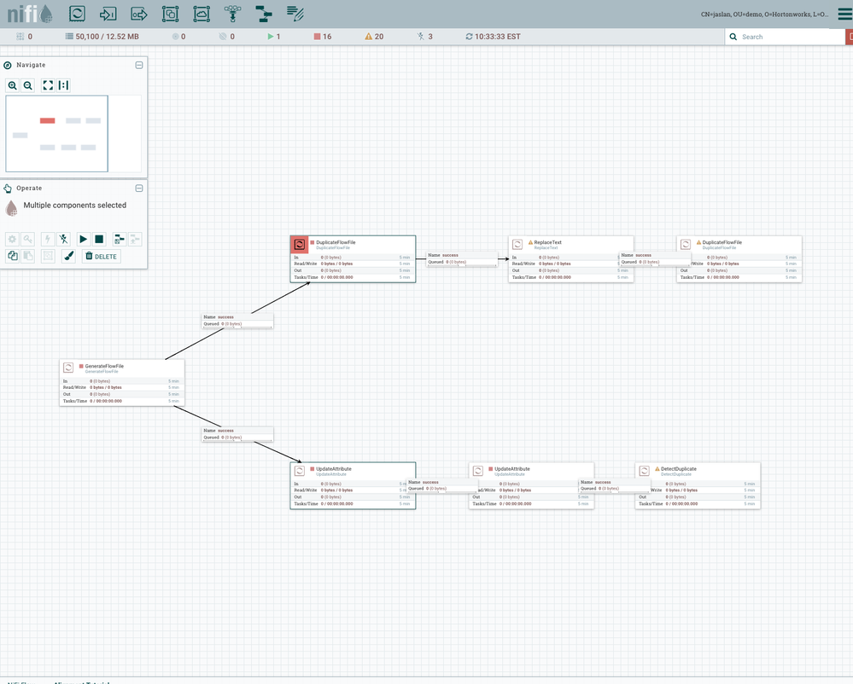The width and height of the screenshot is (853, 684).
Task: Select the Remote Process Group icon
Action: [202, 14]
